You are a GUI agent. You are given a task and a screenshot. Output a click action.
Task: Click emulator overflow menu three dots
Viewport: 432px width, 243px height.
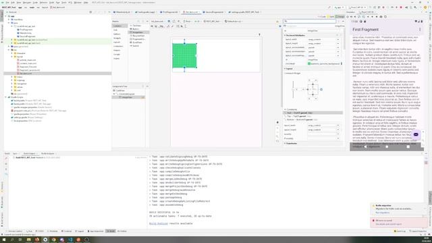click(x=420, y=30)
